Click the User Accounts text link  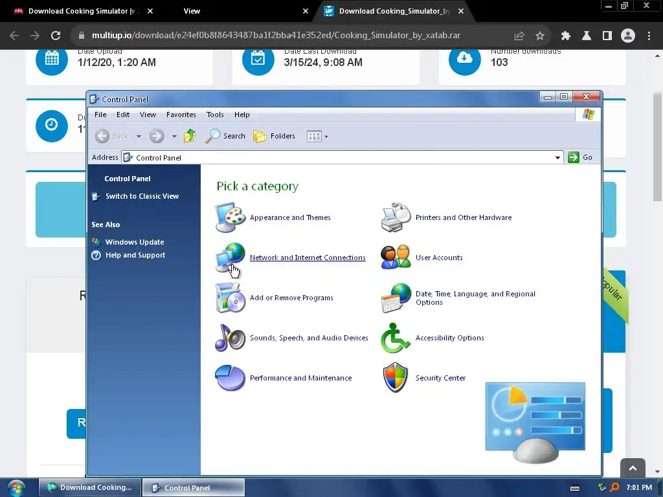point(439,258)
